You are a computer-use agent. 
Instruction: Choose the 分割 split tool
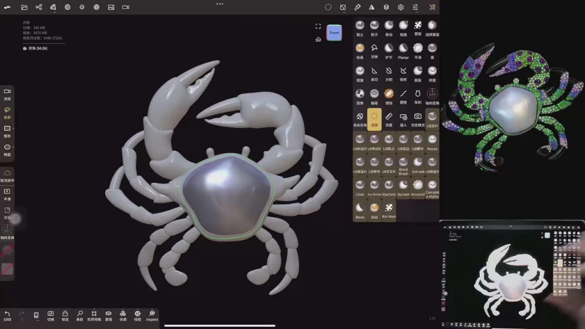pos(388,74)
